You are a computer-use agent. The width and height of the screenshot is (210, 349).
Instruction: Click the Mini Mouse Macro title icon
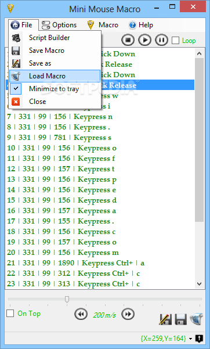pyautogui.click(x=10, y=8)
